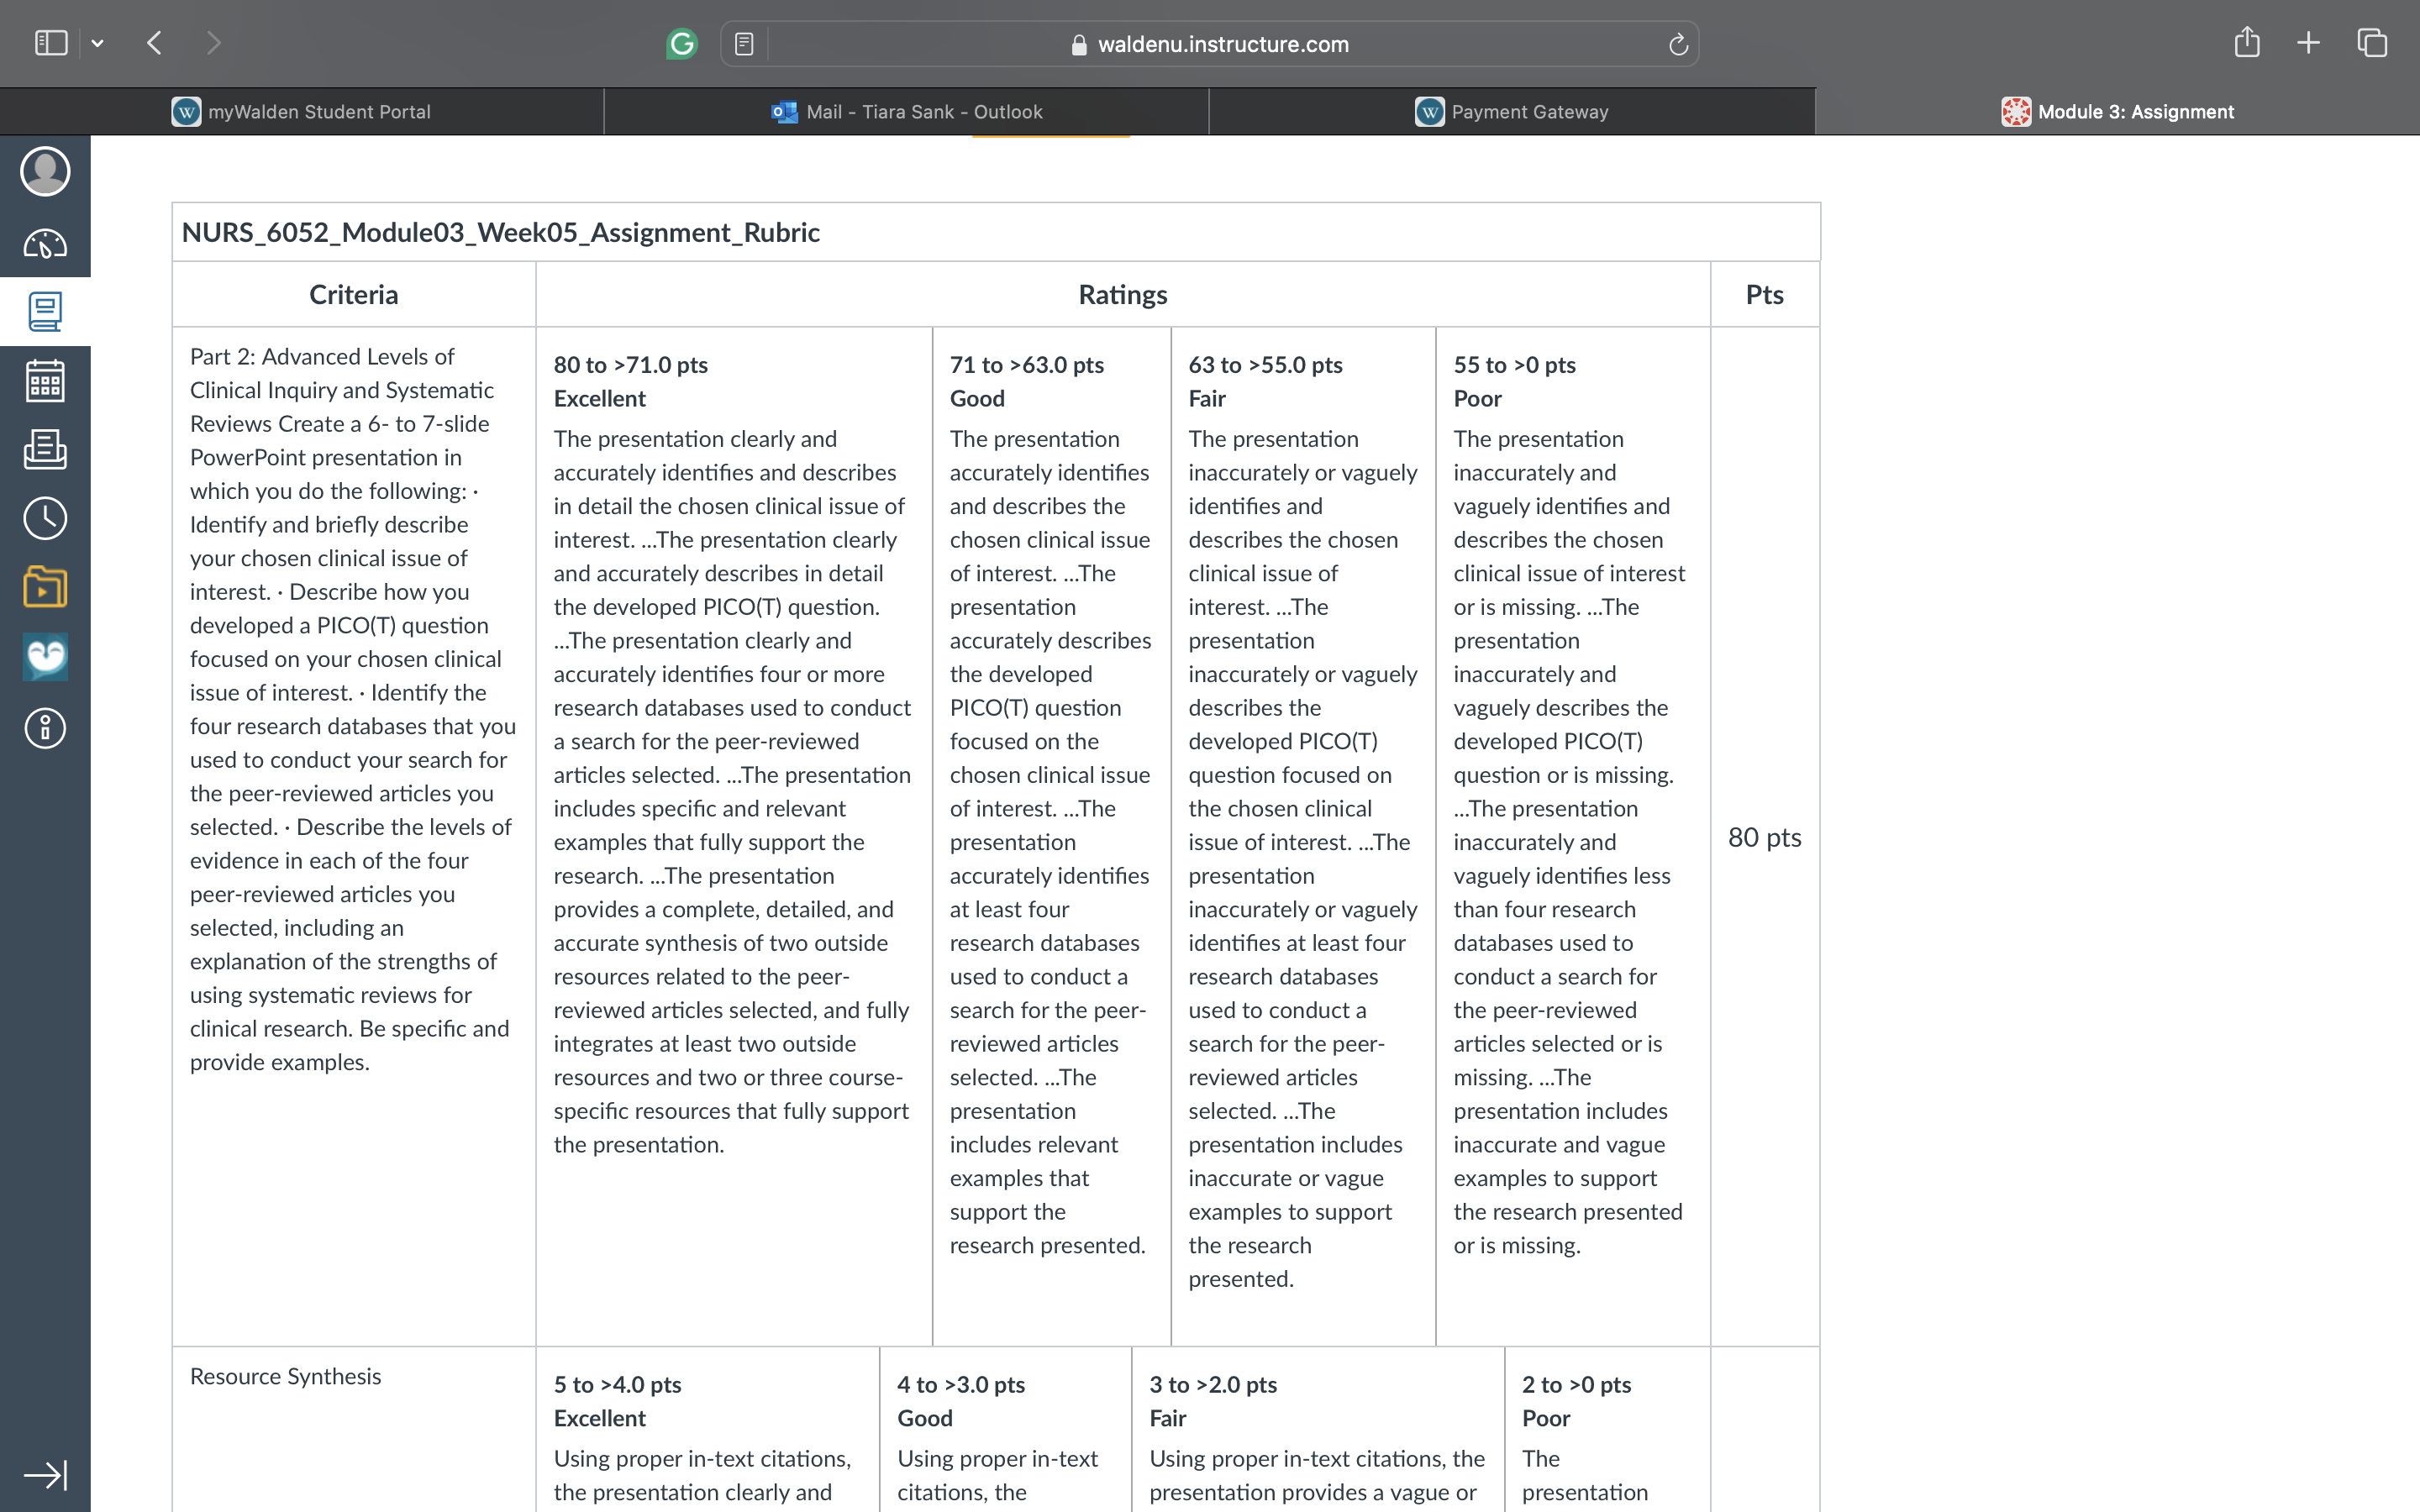Open the Studio media folder icon
Viewport: 2420px width, 1512px height.
tap(45, 587)
